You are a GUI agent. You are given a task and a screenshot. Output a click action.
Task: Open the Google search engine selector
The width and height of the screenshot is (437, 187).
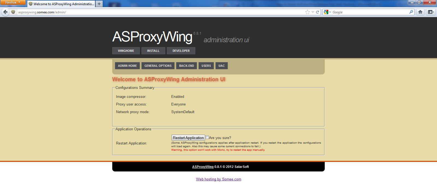coord(327,12)
